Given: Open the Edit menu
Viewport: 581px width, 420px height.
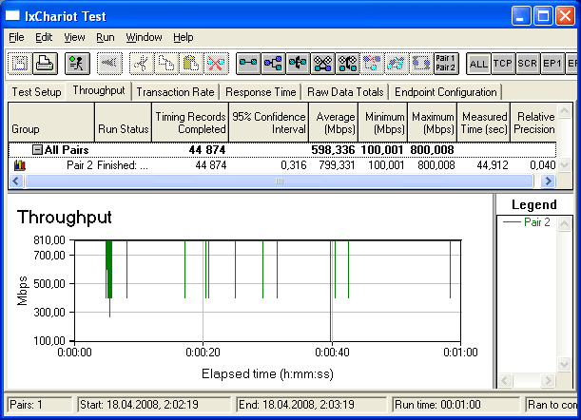Looking at the screenshot, I should [x=44, y=37].
